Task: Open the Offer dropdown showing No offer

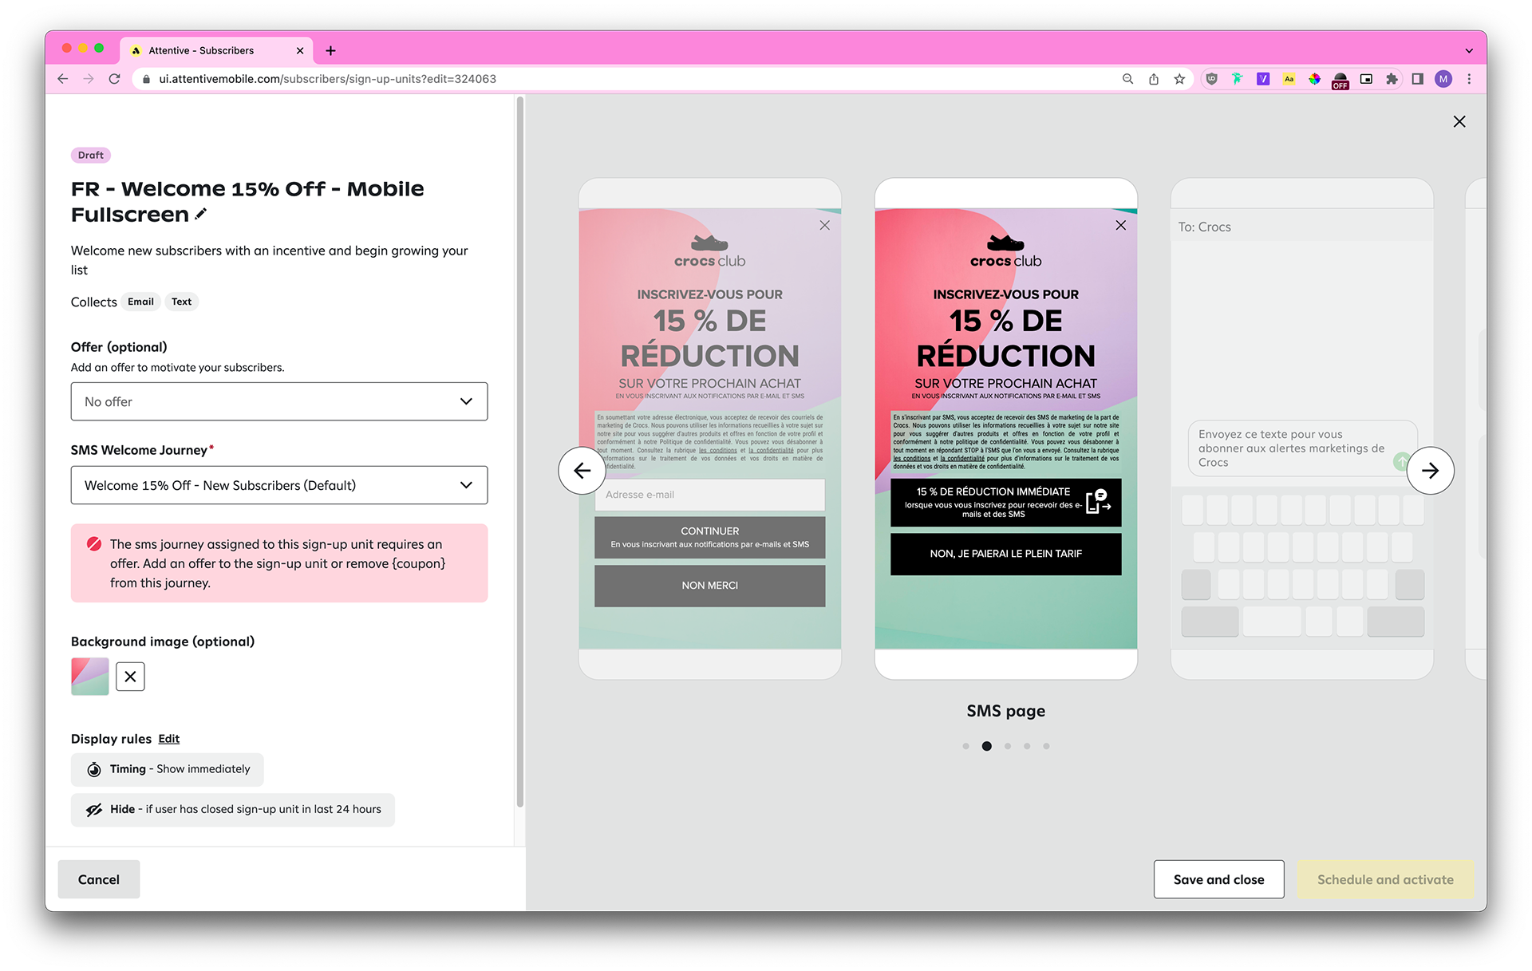Action: pos(278,401)
